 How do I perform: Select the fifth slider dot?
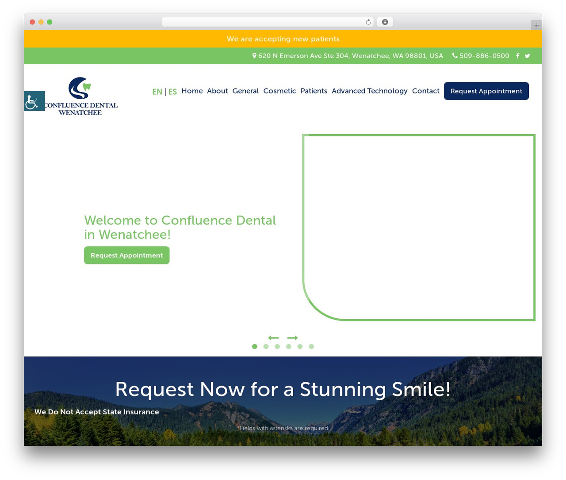300,347
